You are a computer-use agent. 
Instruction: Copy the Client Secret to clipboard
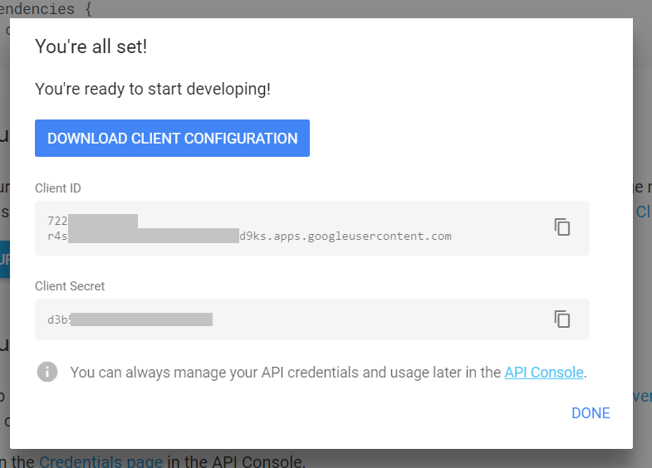click(562, 319)
